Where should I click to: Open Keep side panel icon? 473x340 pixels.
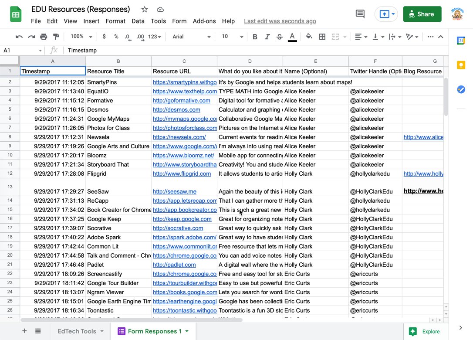point(461,65)
